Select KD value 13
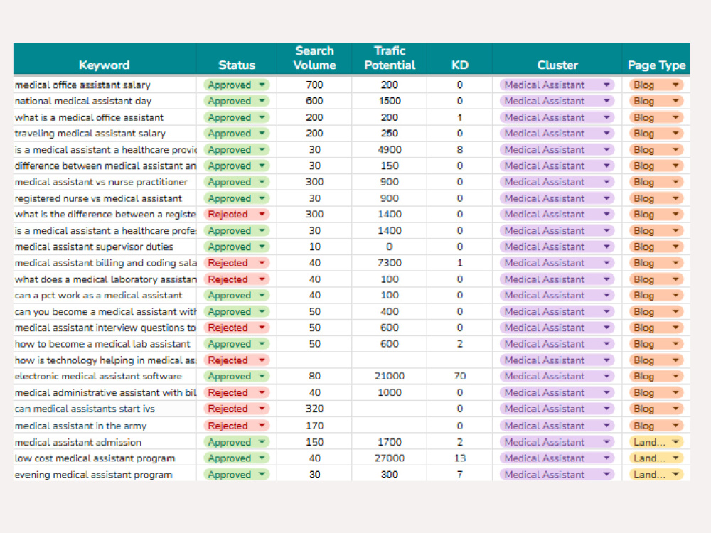Image resolution: width=711 pixels, height=533 pixels. click(460, 458)
